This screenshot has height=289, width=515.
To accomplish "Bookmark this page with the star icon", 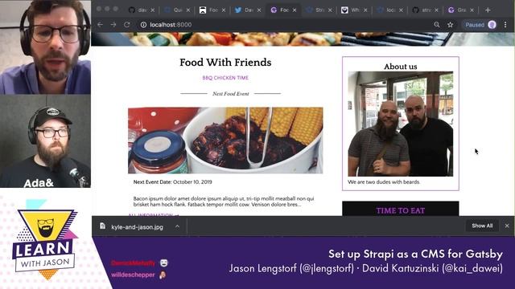I will [x=451, y=25].
